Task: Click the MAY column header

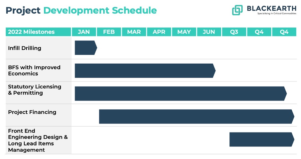Action: pyautogui.click(x=184, y=32)
